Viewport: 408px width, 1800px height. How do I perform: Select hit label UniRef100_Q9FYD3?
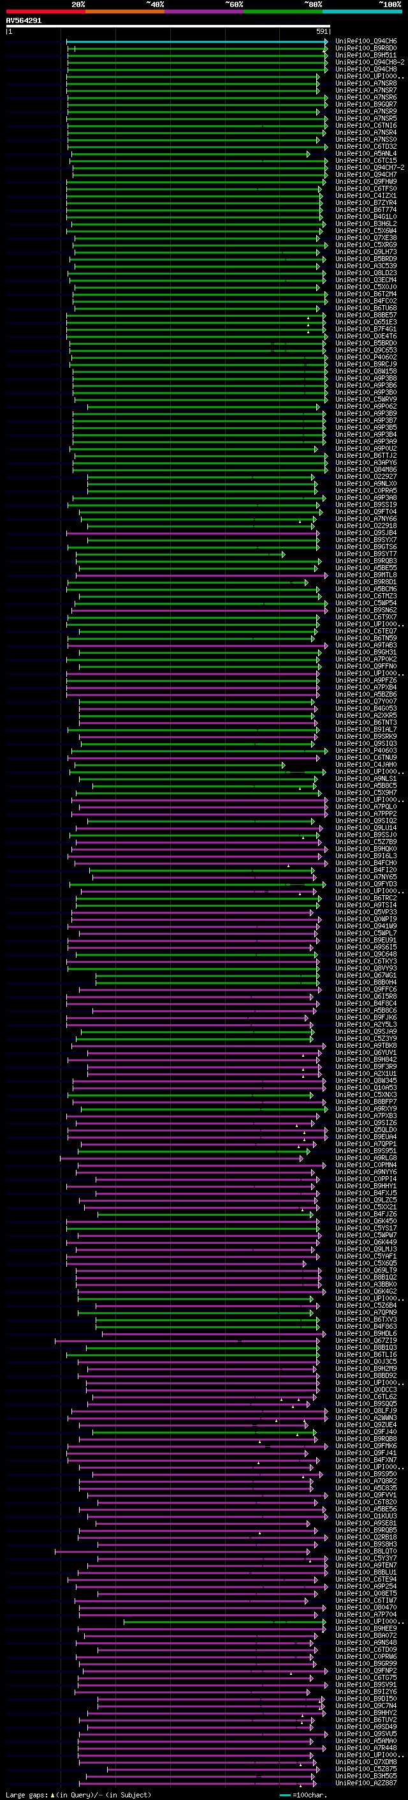tap(366, 884)
